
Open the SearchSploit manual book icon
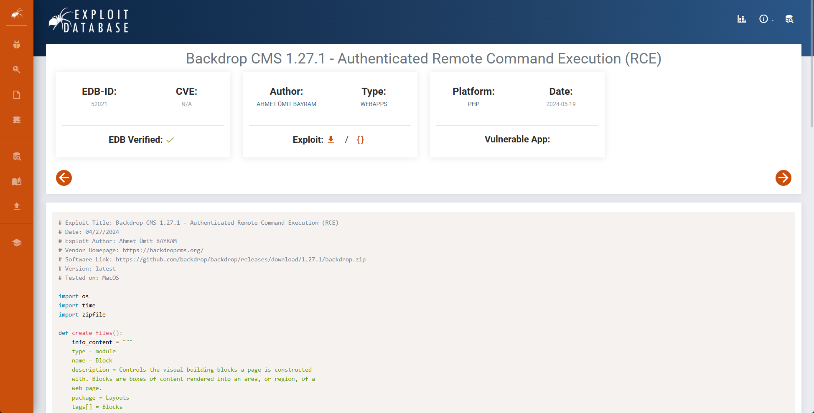pos(17,181)
